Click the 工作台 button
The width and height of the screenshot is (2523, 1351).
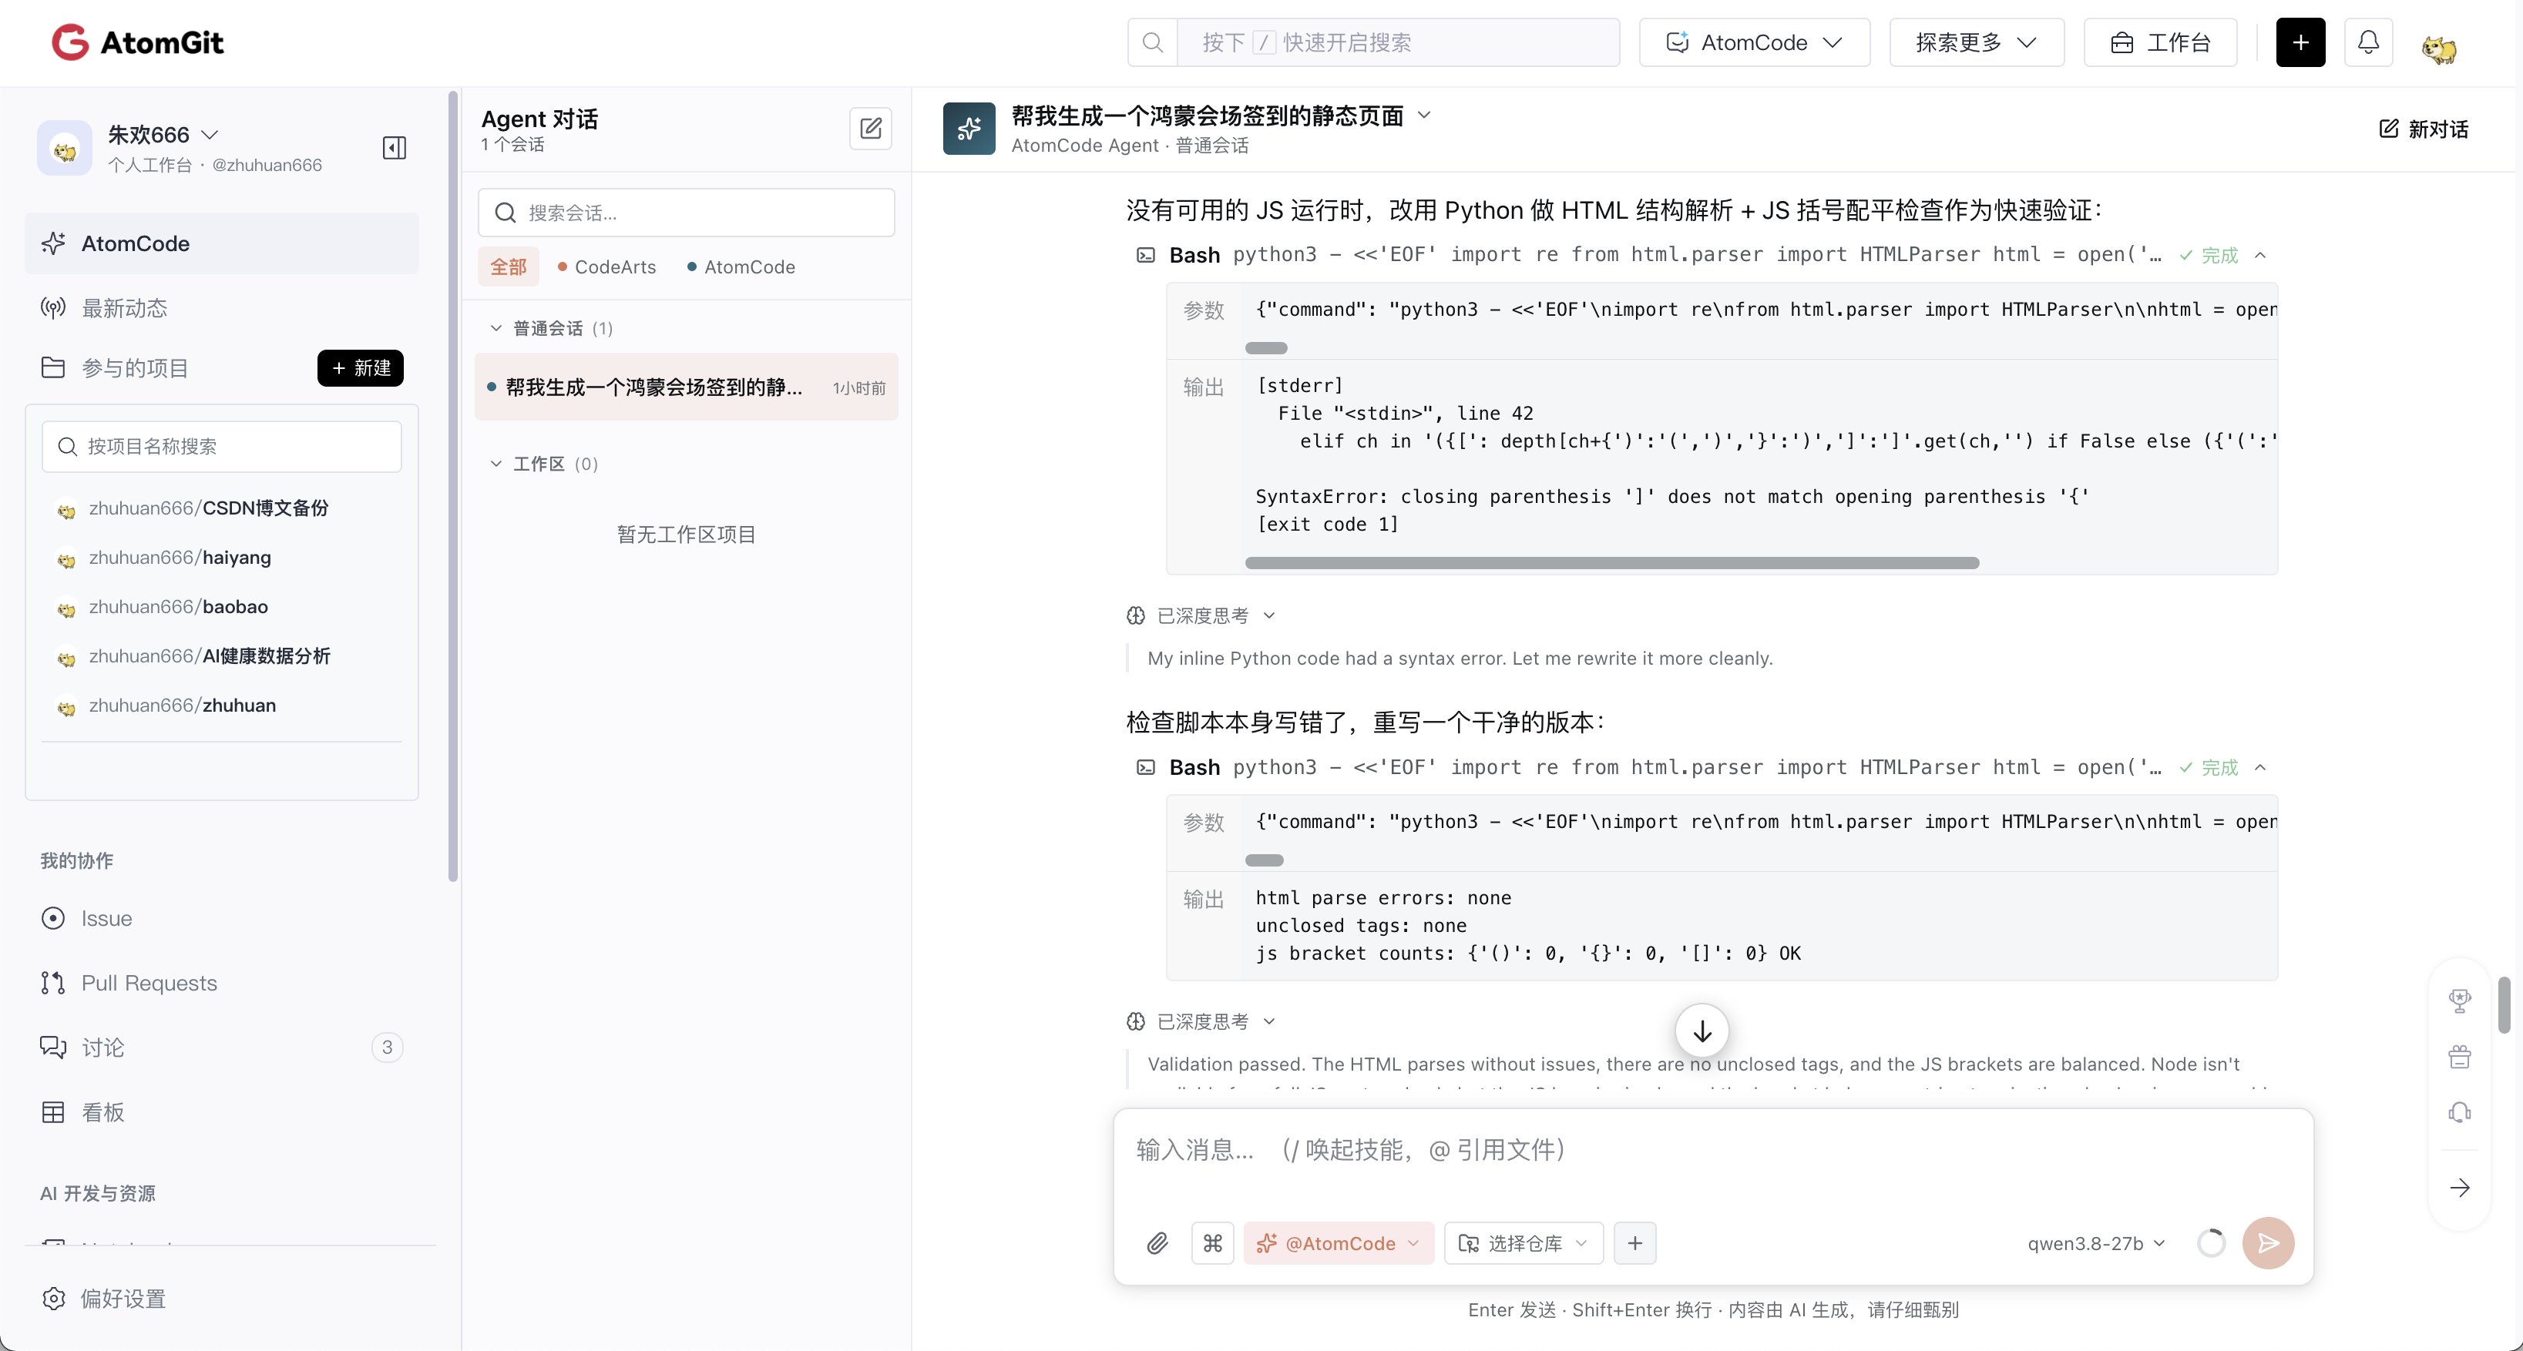tap(2161, 42)
